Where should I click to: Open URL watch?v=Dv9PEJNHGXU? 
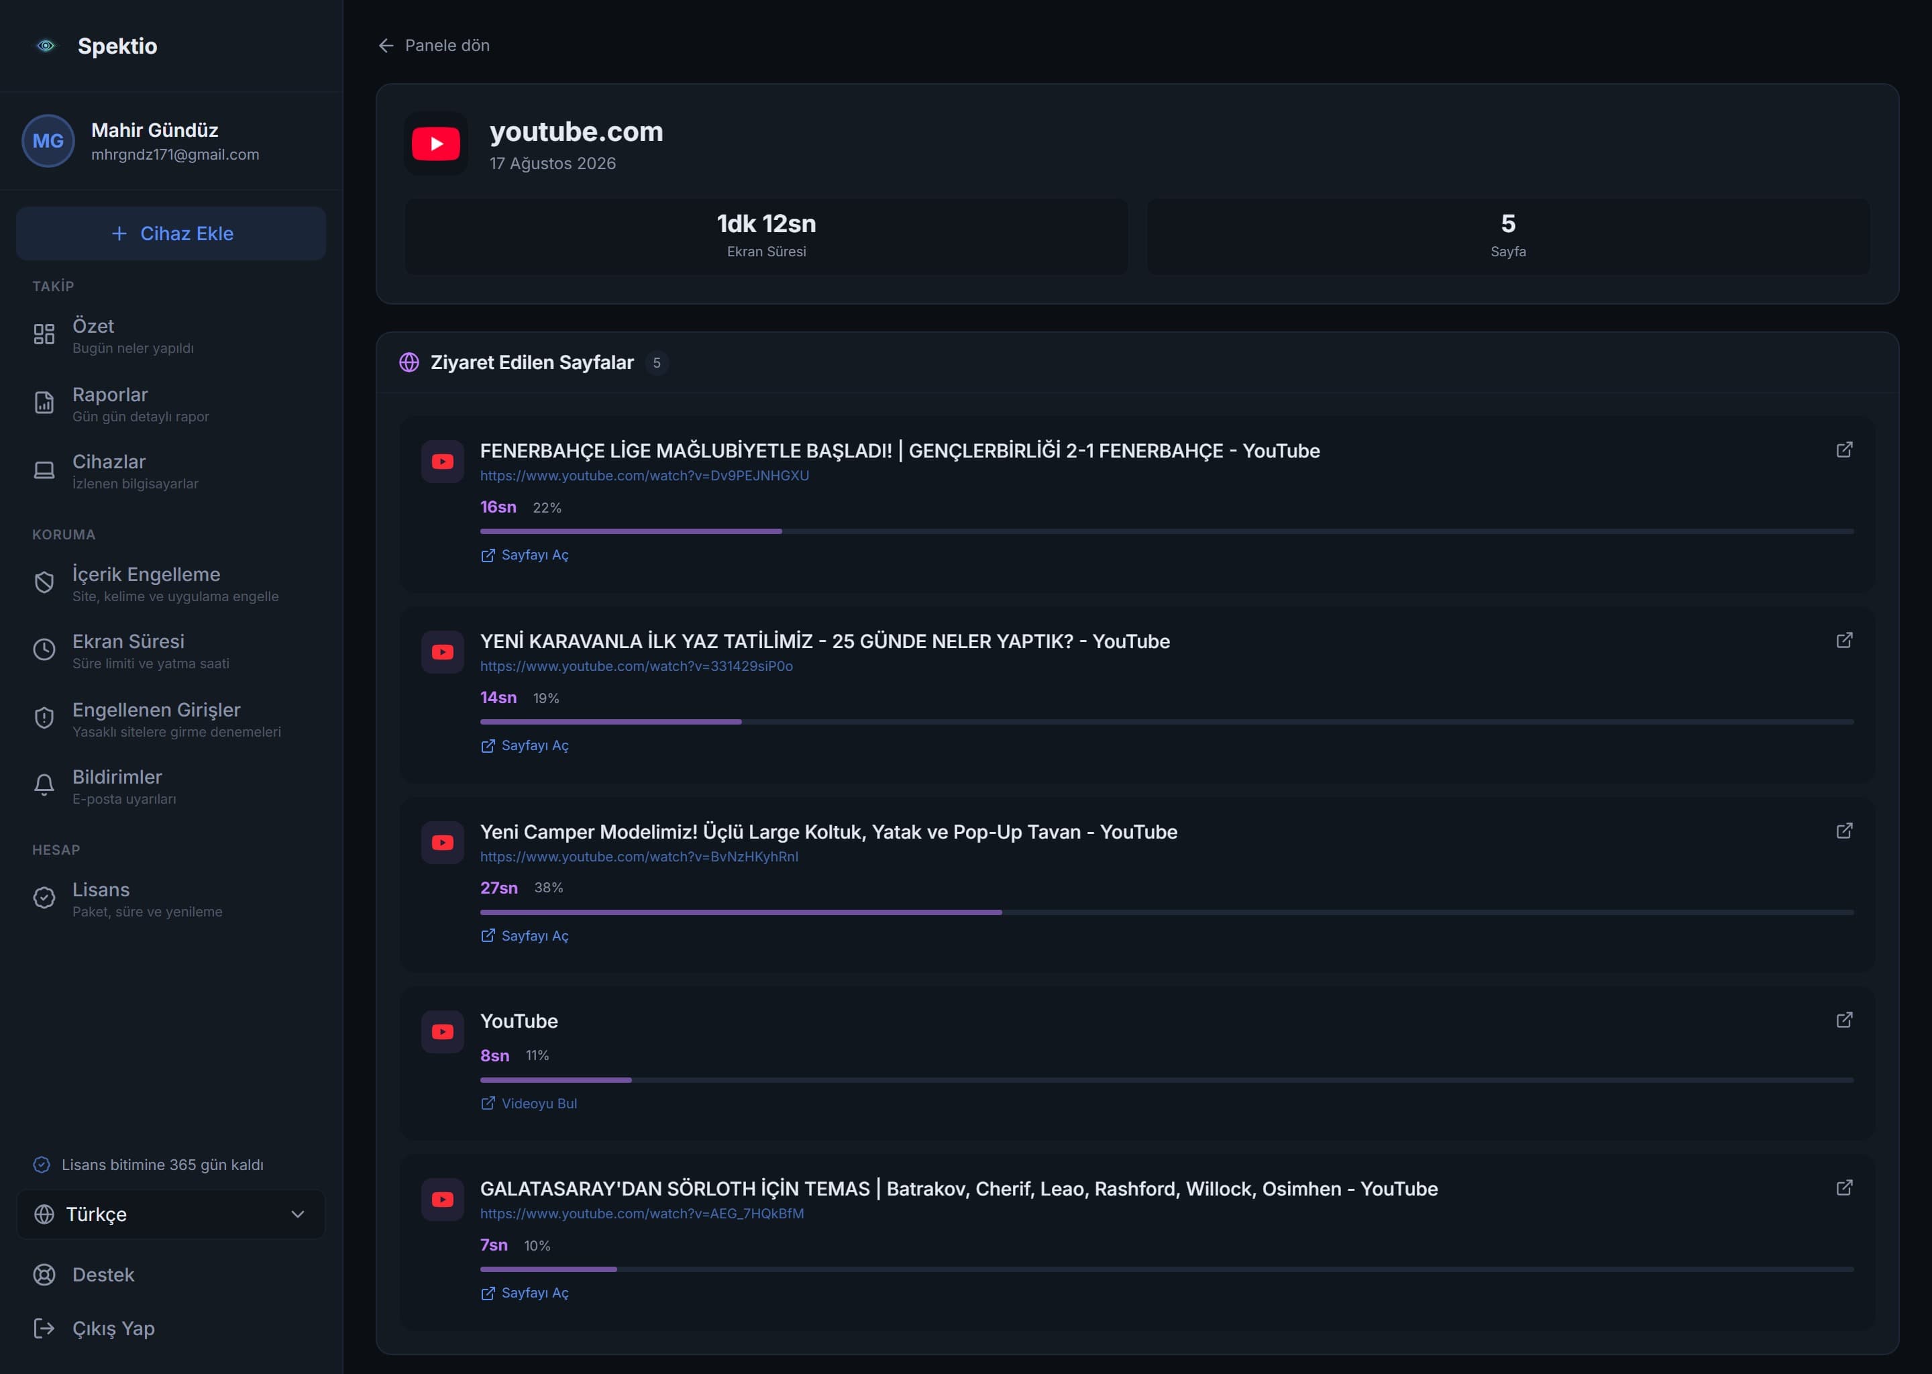pos(645,476)
